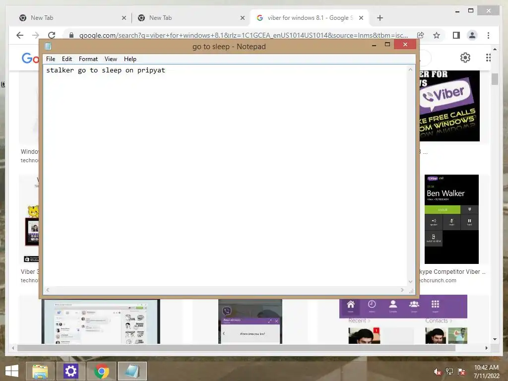The image size is (508, 381).
Task: Open Google apps grid
Action: [x=488, y=58]
